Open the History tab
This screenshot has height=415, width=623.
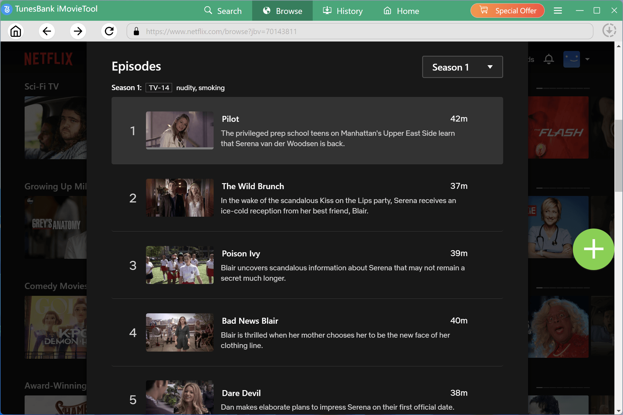pos(343,11)
